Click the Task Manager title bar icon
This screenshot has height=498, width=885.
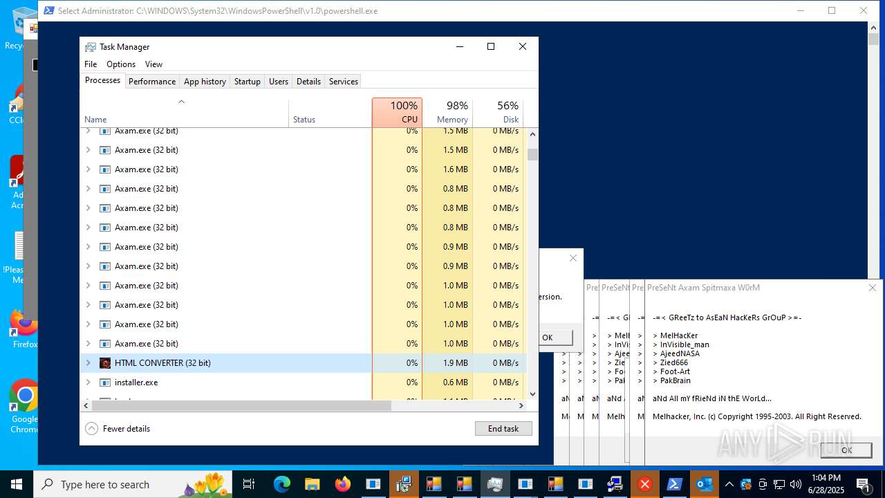coord(91,47)
